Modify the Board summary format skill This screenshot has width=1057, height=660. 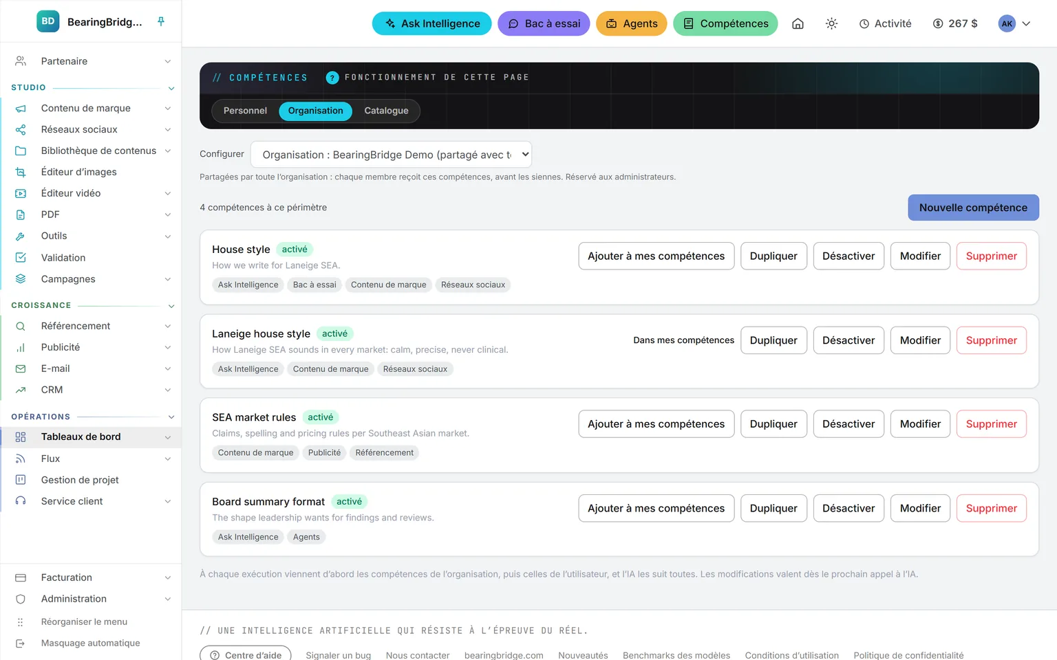tap(920, 509)
